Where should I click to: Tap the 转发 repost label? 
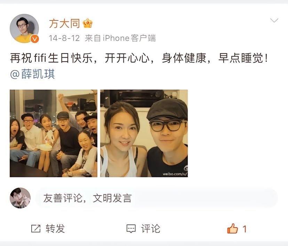[55, 229]
